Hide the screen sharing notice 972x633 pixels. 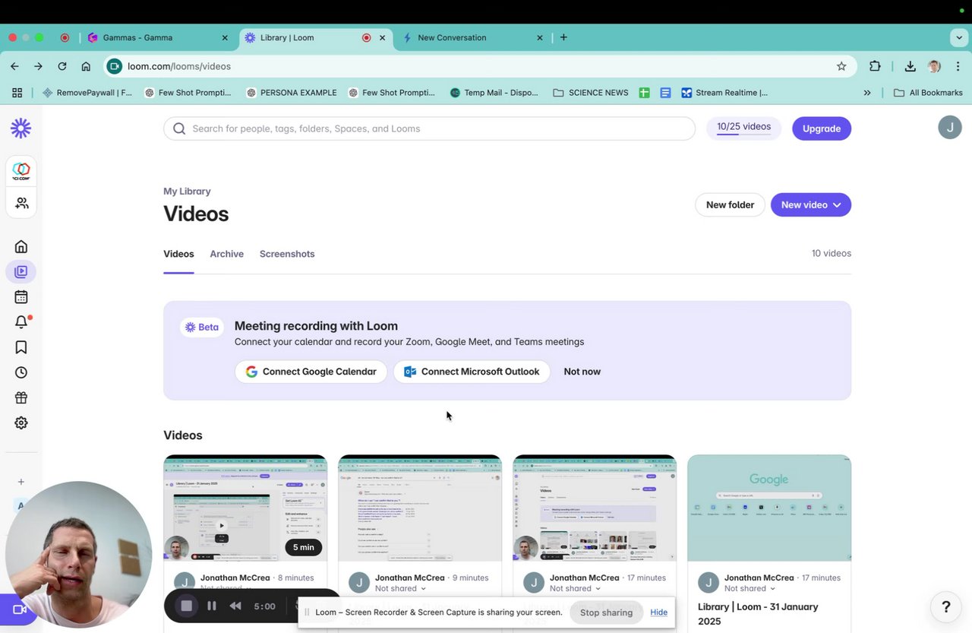tap(658, 612)
